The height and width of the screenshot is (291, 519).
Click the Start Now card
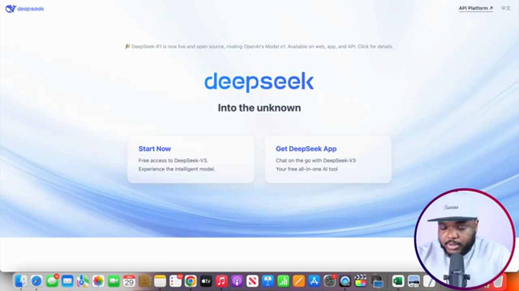tap(191, 160)
